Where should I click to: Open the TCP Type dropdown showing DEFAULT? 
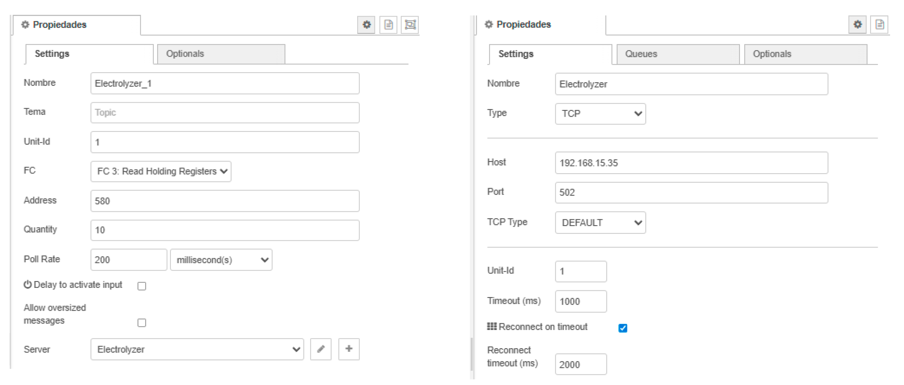coord(600,223)
